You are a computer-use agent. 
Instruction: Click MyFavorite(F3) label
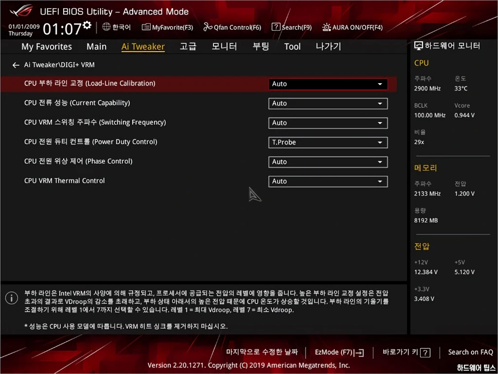pos(173,27)
